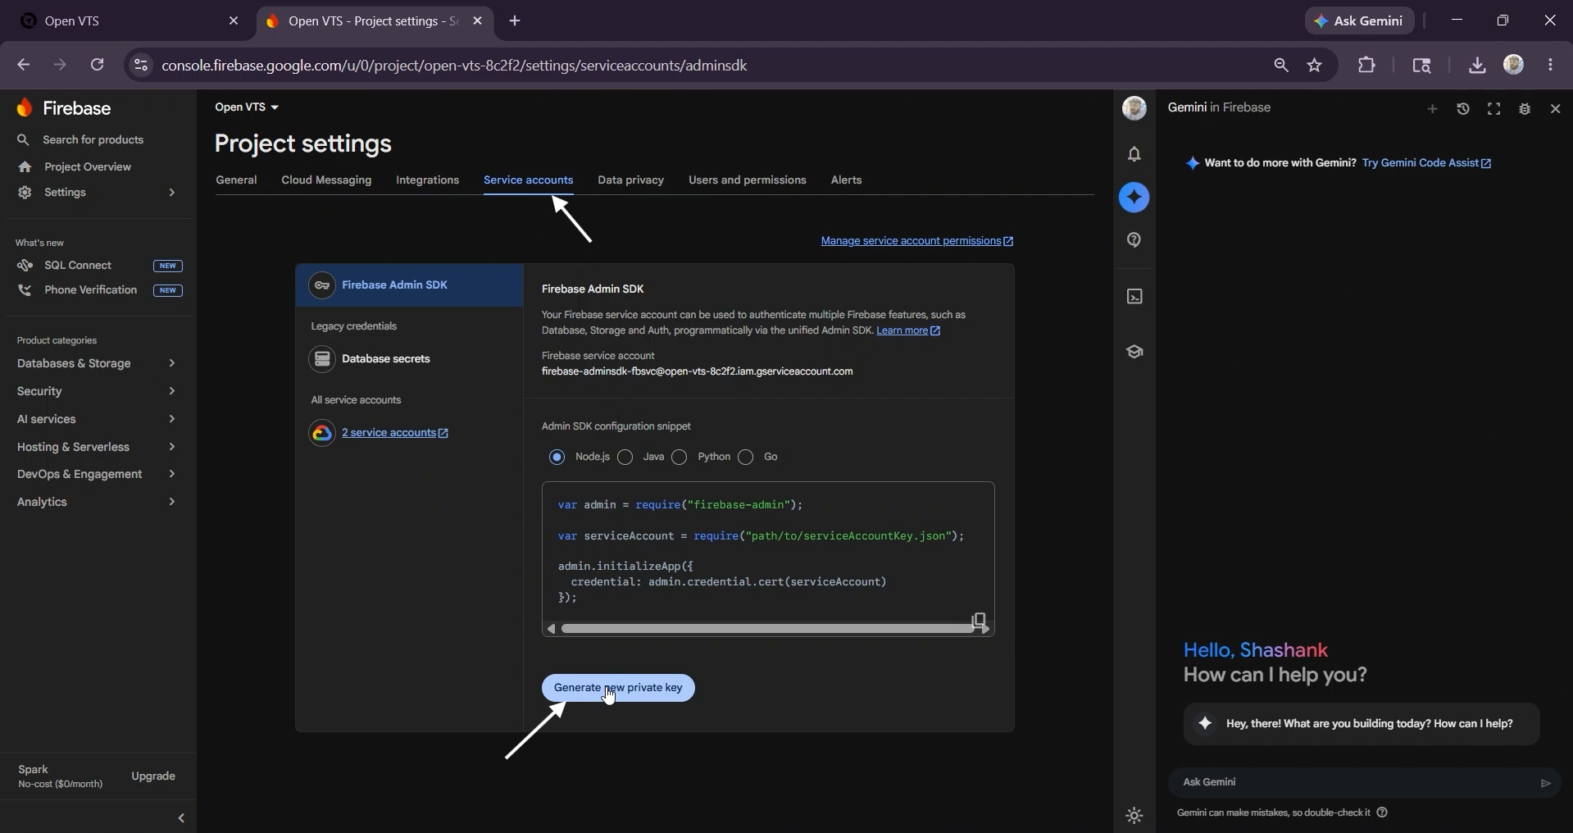
Task: Open Gemini panel settings bug icon
Action: click(x=1525, y=109)
